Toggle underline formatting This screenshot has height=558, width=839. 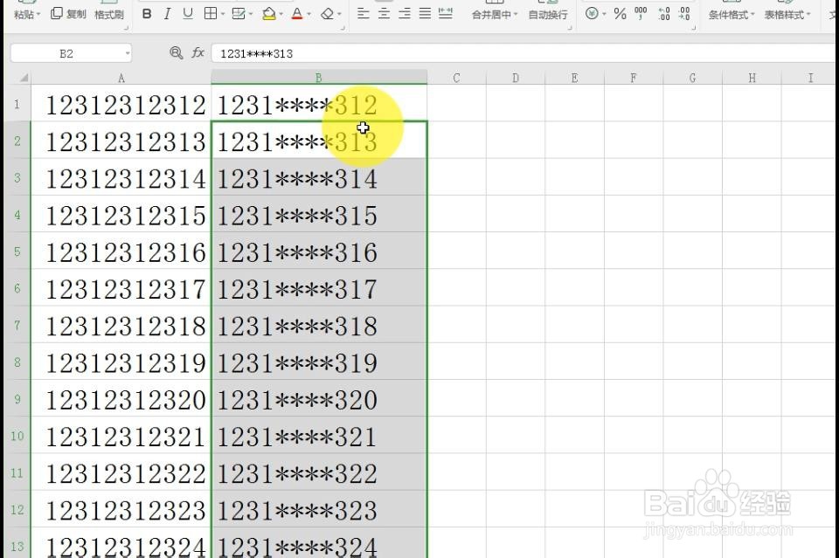click(188, 14)
